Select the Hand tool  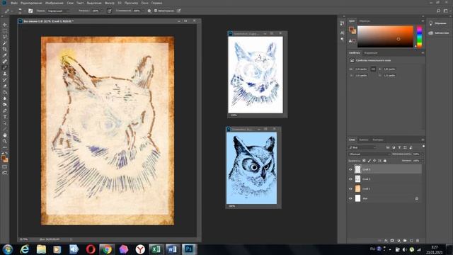(5, 135)
